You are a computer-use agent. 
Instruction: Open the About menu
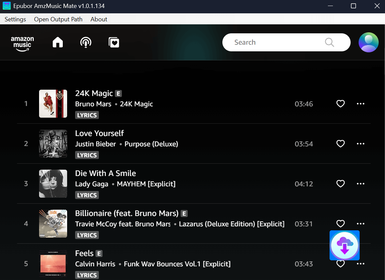click(99, 19)
